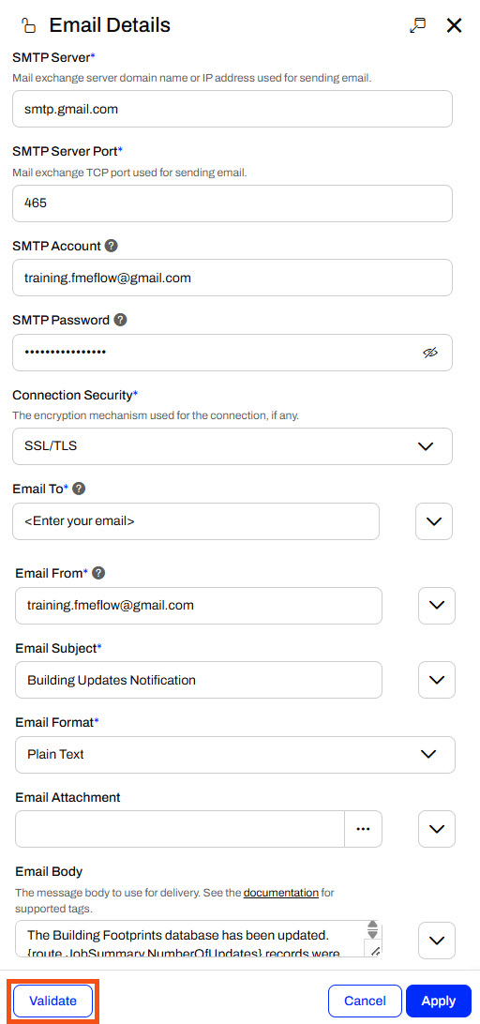Click the Email To help icon
Viewport: 480px width, 1024px height.
[x=79, y=489]
